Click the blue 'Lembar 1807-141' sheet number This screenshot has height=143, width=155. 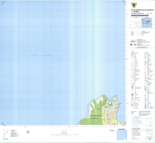pos(138,13)
